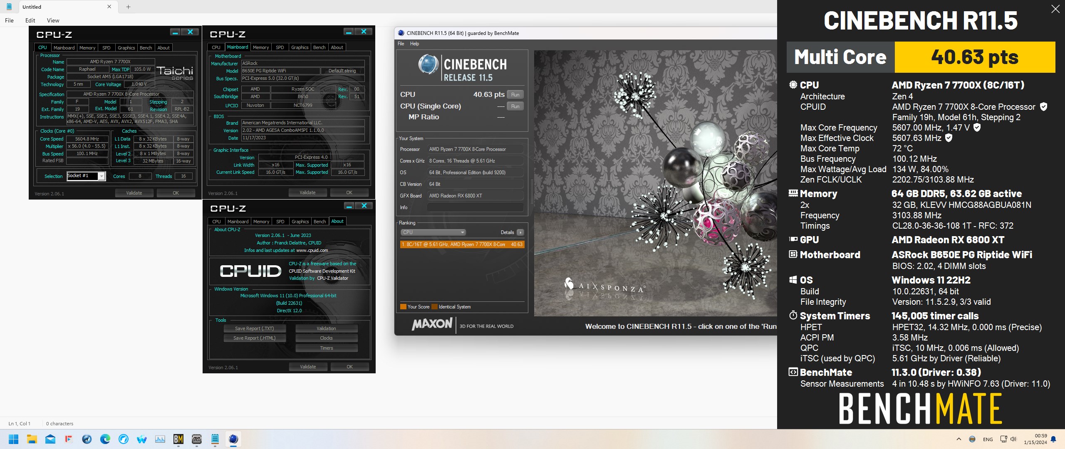Viewport: 1065px width, 449px height.
Task: Open the red F media taskbar icon
Action: (69, 439)
